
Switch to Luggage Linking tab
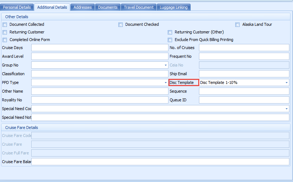click(x=174, y=7)
